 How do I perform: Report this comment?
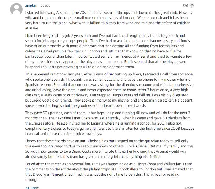point(189,188)
